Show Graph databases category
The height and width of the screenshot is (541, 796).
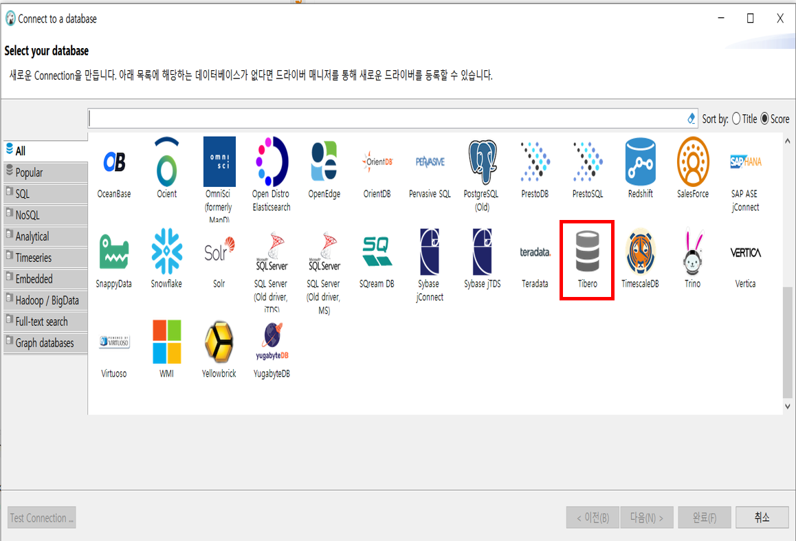click(45, 342)
